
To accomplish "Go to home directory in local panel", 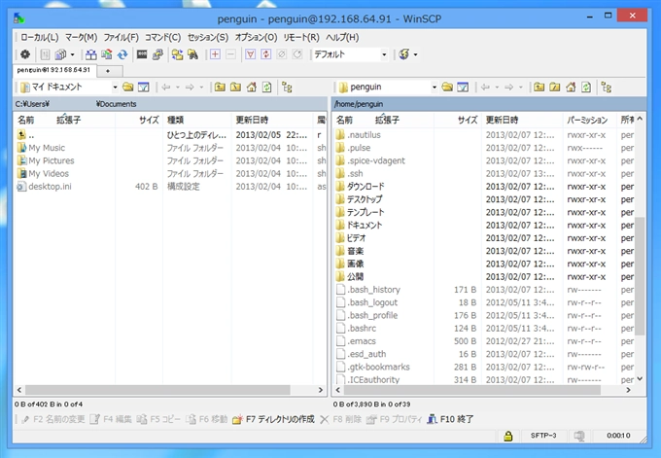I will (251, 88).
